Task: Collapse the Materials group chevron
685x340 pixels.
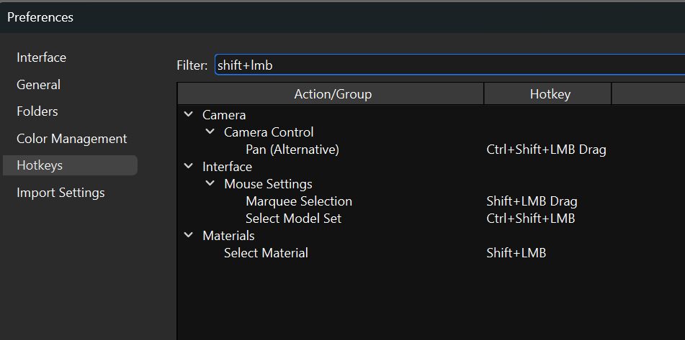Action: pos(189,236)
